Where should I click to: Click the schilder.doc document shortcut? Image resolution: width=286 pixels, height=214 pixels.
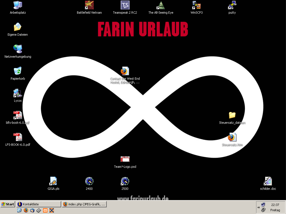tap(268, 181)
